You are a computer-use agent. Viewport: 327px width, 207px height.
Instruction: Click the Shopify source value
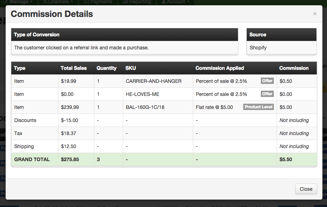258,48
